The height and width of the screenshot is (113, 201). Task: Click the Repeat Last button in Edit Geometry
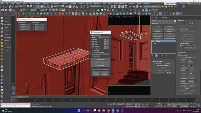click(188, 57)
